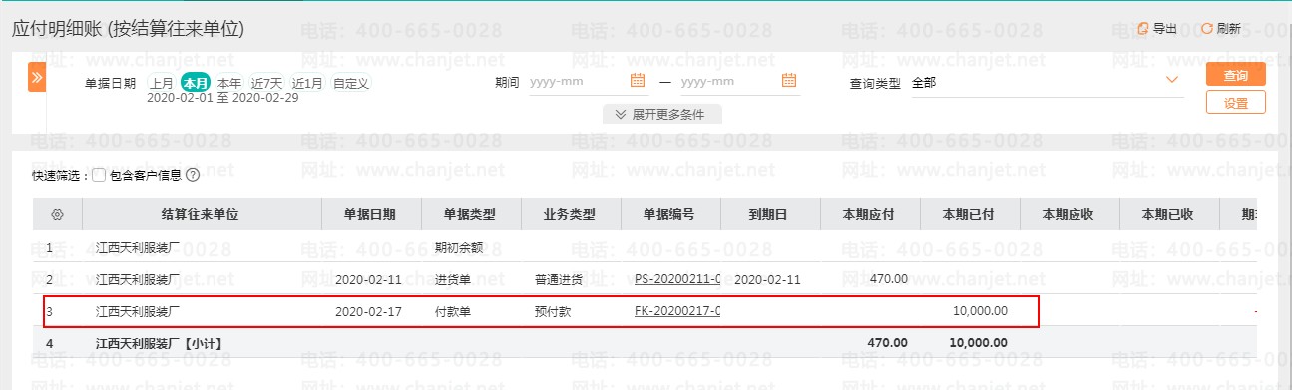
Task: Select the 上月 date range option
Action: point(162,83)
